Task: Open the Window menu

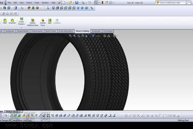Action: coord(45,2)
